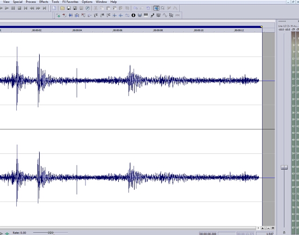The height and width of the screenshot is (235, 299).
Task: Click the horizontal waveform scrollbar track
Action: [128, 228]
